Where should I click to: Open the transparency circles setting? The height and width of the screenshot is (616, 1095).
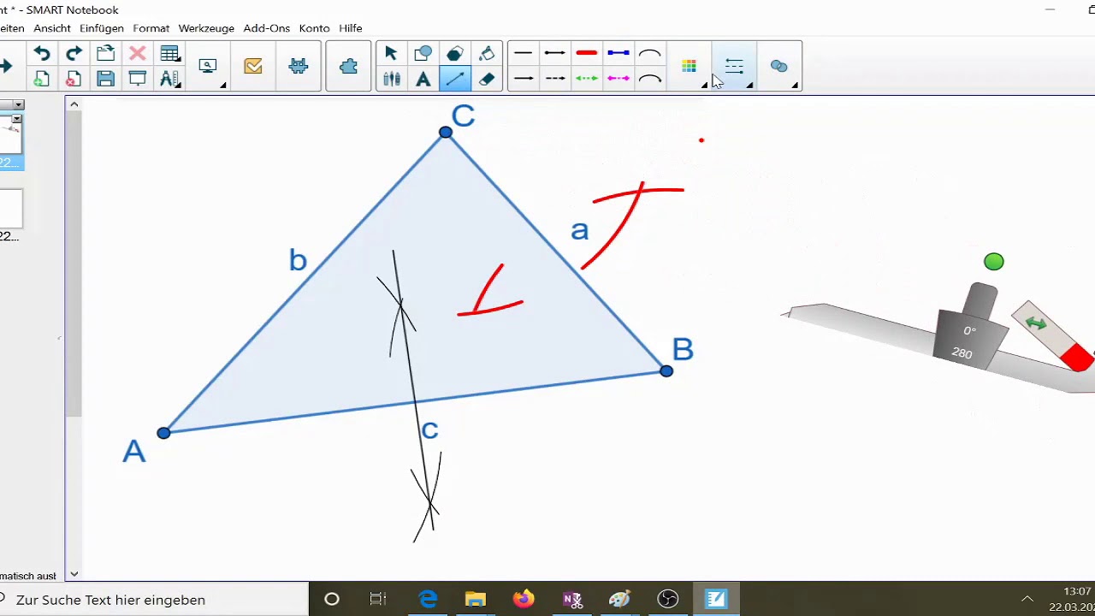[x=779, y=66]
